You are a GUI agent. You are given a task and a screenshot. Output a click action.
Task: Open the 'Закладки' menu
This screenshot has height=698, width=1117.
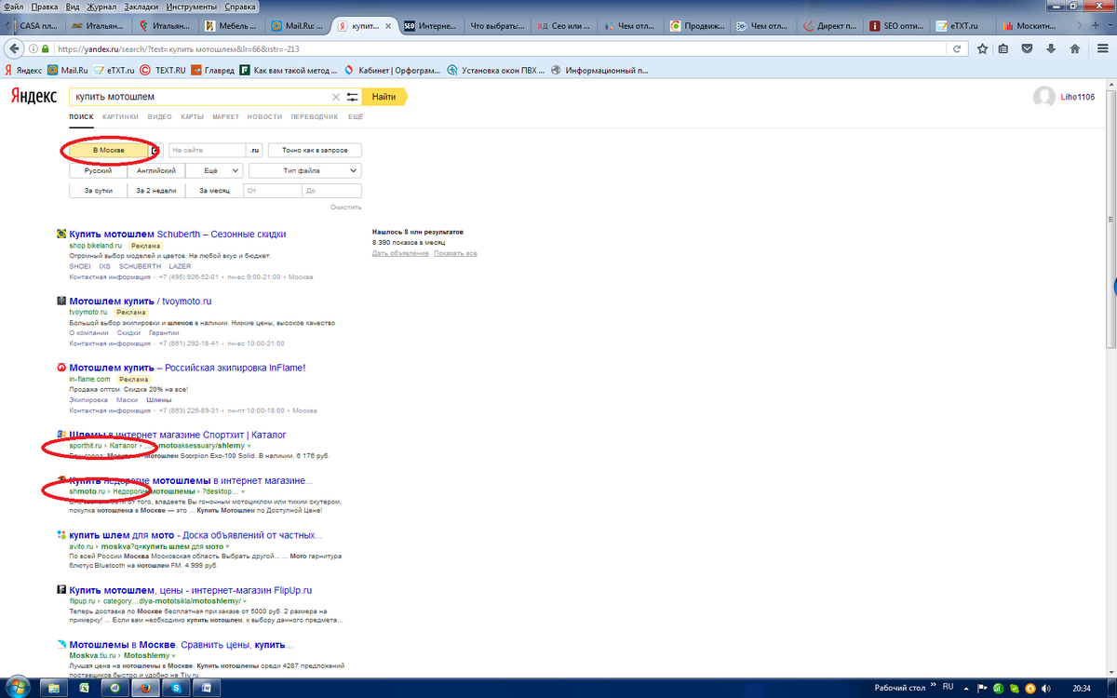pos(141,7)
